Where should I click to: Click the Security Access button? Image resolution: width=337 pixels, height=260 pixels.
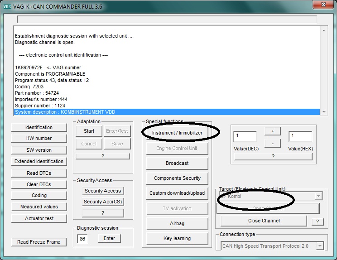coord(103,191)
